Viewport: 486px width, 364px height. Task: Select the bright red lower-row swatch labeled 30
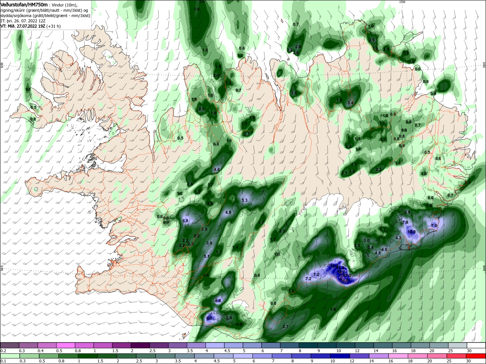pyautogui.click(x=476, y=356)
